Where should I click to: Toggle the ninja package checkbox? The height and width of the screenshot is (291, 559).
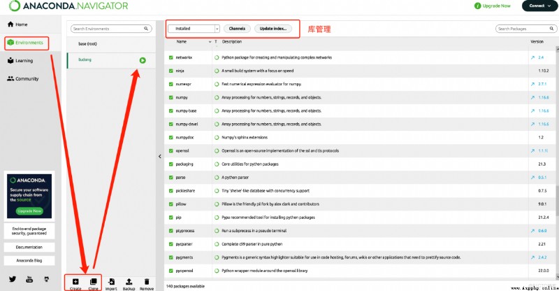pyautogui.click(x=171, y=71)
